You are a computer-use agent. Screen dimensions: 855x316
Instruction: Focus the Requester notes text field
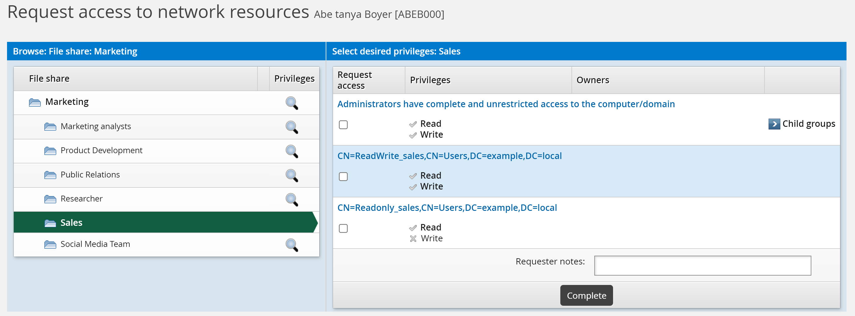click(702, 266)
